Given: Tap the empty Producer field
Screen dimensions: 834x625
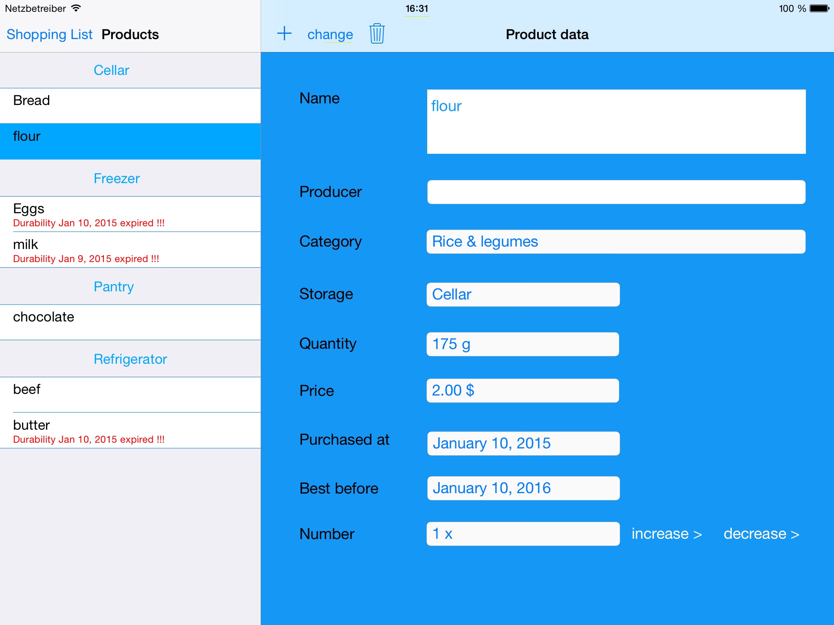Looking at the screenshot, I should tap(616, 192).
